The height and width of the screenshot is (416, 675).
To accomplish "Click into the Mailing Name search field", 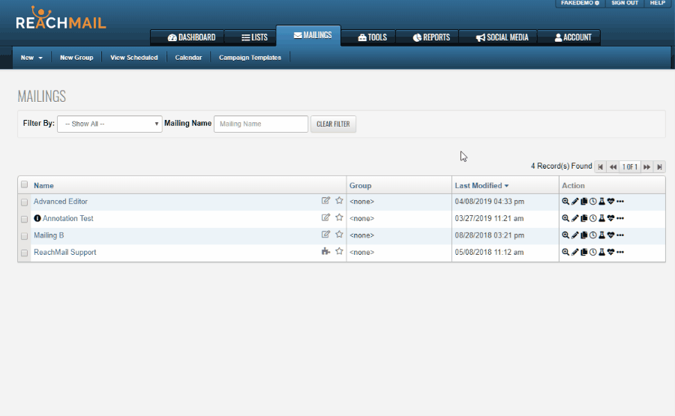I will pyautogui.click(x=260, y=124).
